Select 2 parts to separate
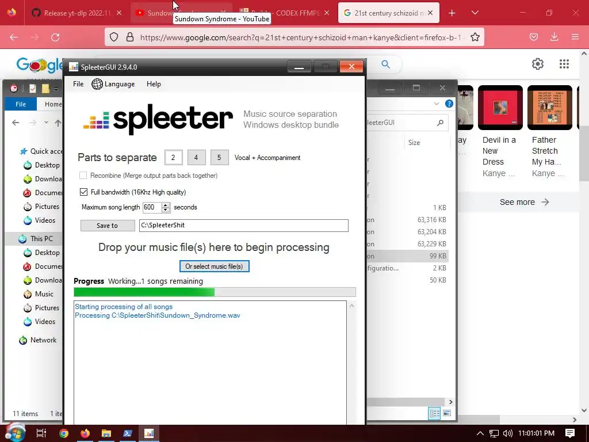The image size is (589, 442). point(173,158)
